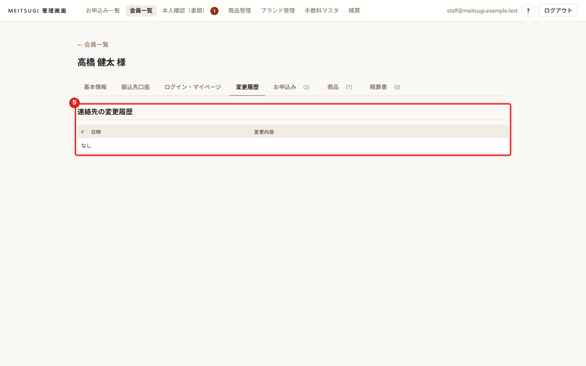This screenshot has width=586, height=366.
Task: Click the question mark help icon
Action: tap(528, 11)
